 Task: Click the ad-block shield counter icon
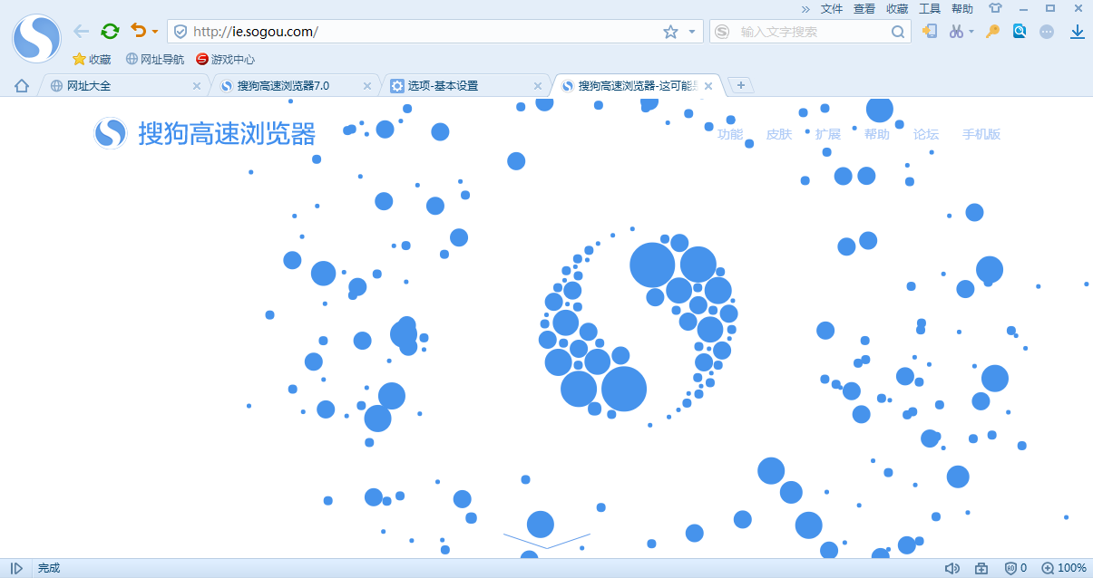[x=1016, y=568]
